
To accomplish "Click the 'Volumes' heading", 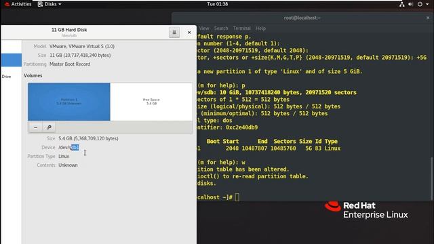I will coord(33,75).
